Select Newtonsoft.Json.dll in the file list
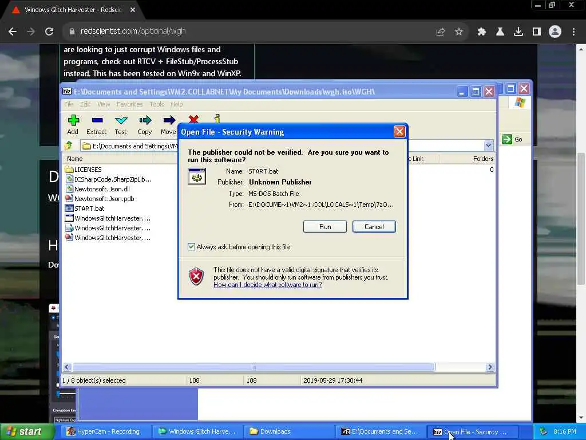Viewport: 586px width, 440px height. [97, 189]
